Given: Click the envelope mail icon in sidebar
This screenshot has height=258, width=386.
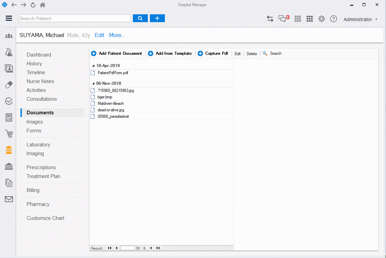Looking at the screenshot, I should (9, 199).
